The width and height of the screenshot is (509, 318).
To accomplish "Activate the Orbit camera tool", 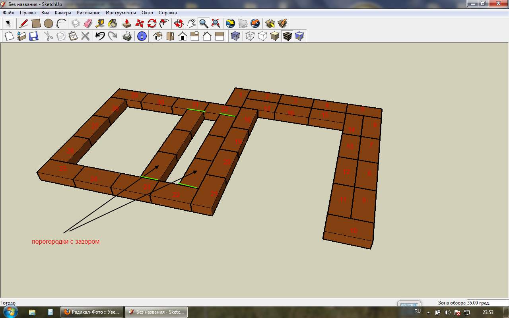I will [x=179, y=23].
